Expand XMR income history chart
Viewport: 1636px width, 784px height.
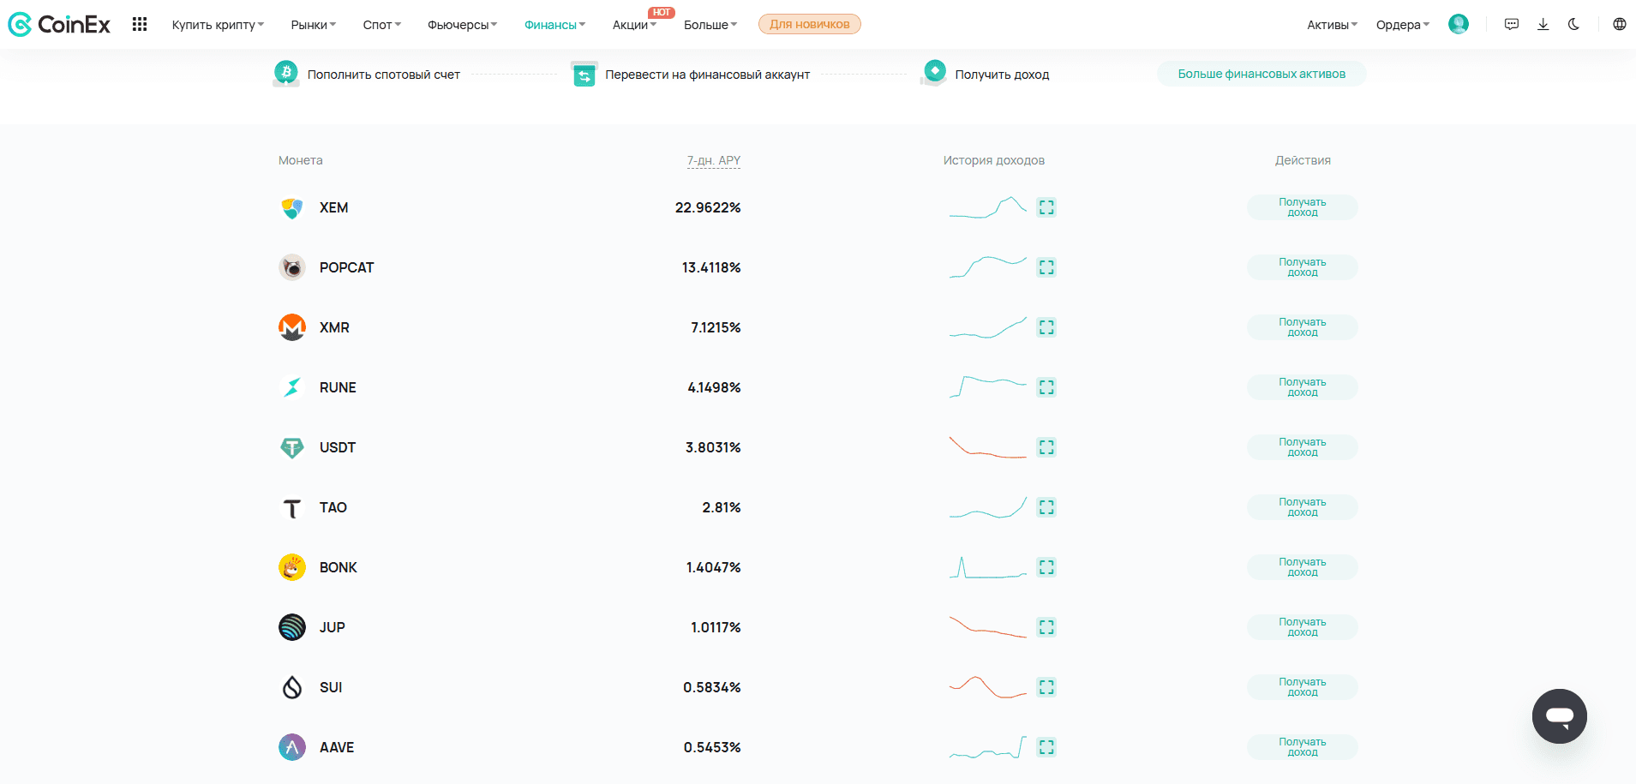[1046, 327]
